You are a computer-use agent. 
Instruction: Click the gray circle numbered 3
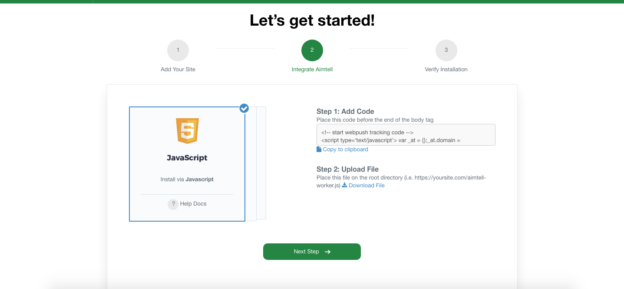(x=446, y=50)
